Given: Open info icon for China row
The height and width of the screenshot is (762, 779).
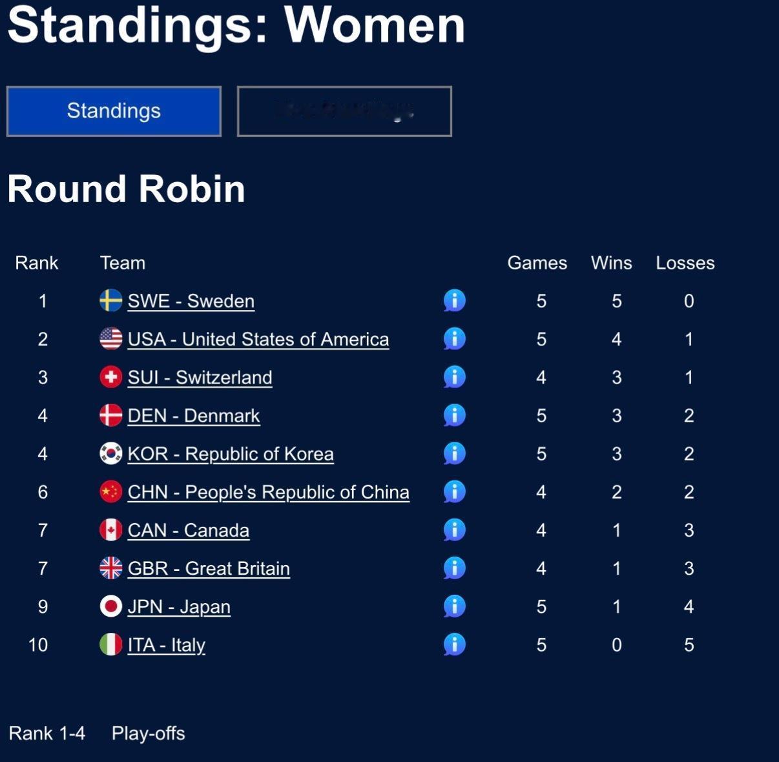Looking at the screenshot, I should pos(455,491).
